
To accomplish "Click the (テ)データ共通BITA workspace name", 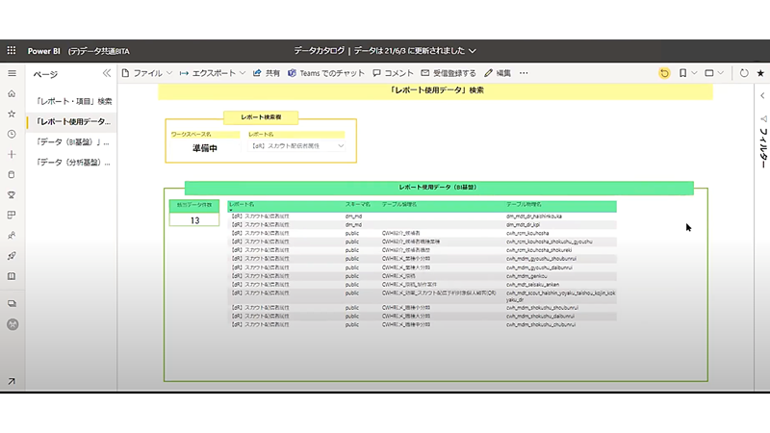I will pos(99,51).
